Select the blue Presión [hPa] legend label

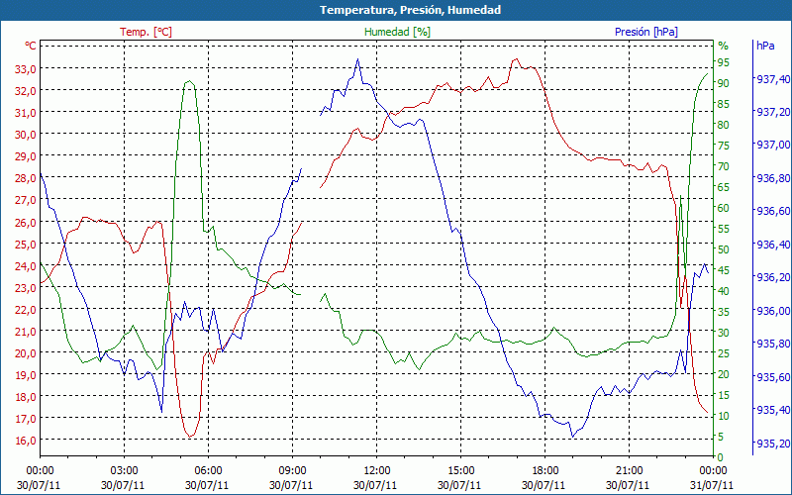tap(646, 32)
